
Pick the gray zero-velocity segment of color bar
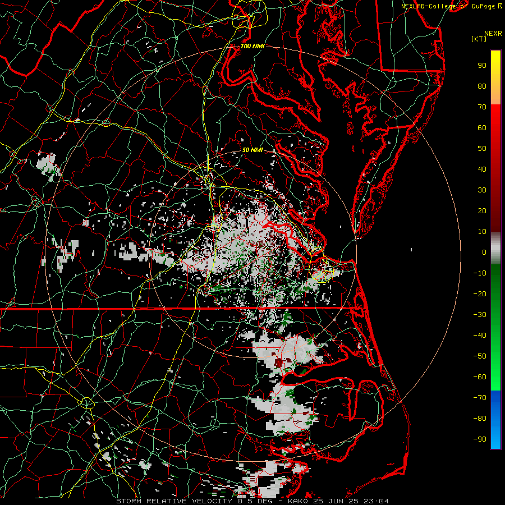(495, 249)
